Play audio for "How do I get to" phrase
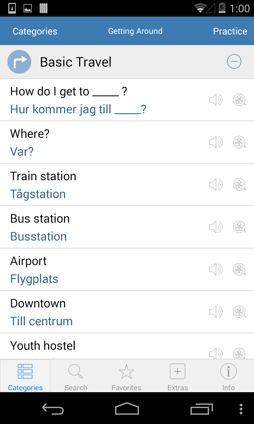Image resolution: width=254 pixels, height=424 pixels. pyautogui.click(x=216, y=100)
